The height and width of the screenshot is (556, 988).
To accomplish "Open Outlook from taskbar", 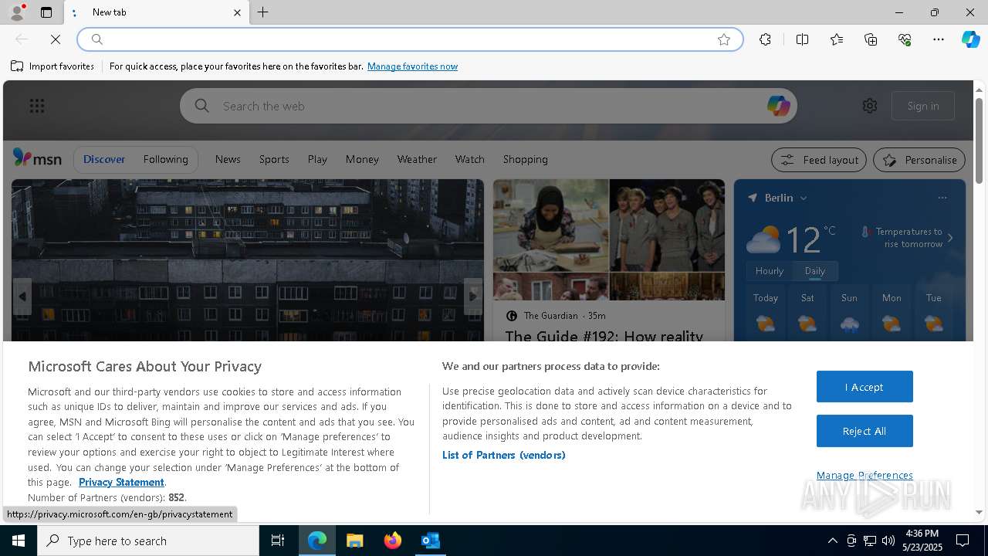I will pos(431,541).
